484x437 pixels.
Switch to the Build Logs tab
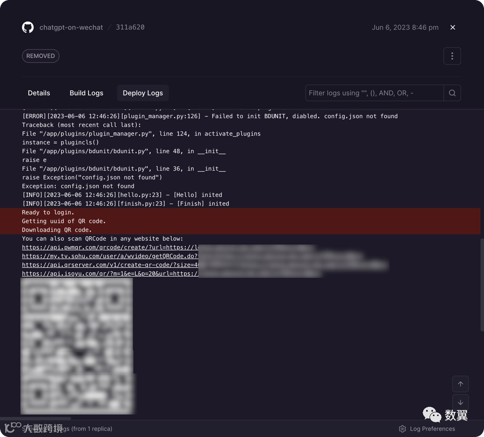87,93
